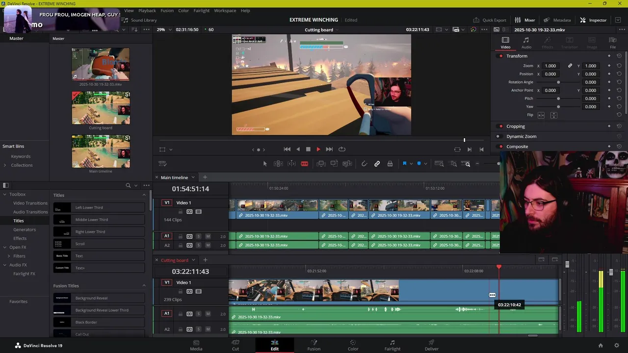
Task: Flip vertically in the Inspector
Action: pos(553,115)
